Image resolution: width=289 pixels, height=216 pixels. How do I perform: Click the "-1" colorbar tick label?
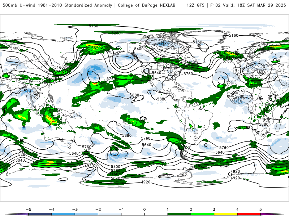point(121,210)
